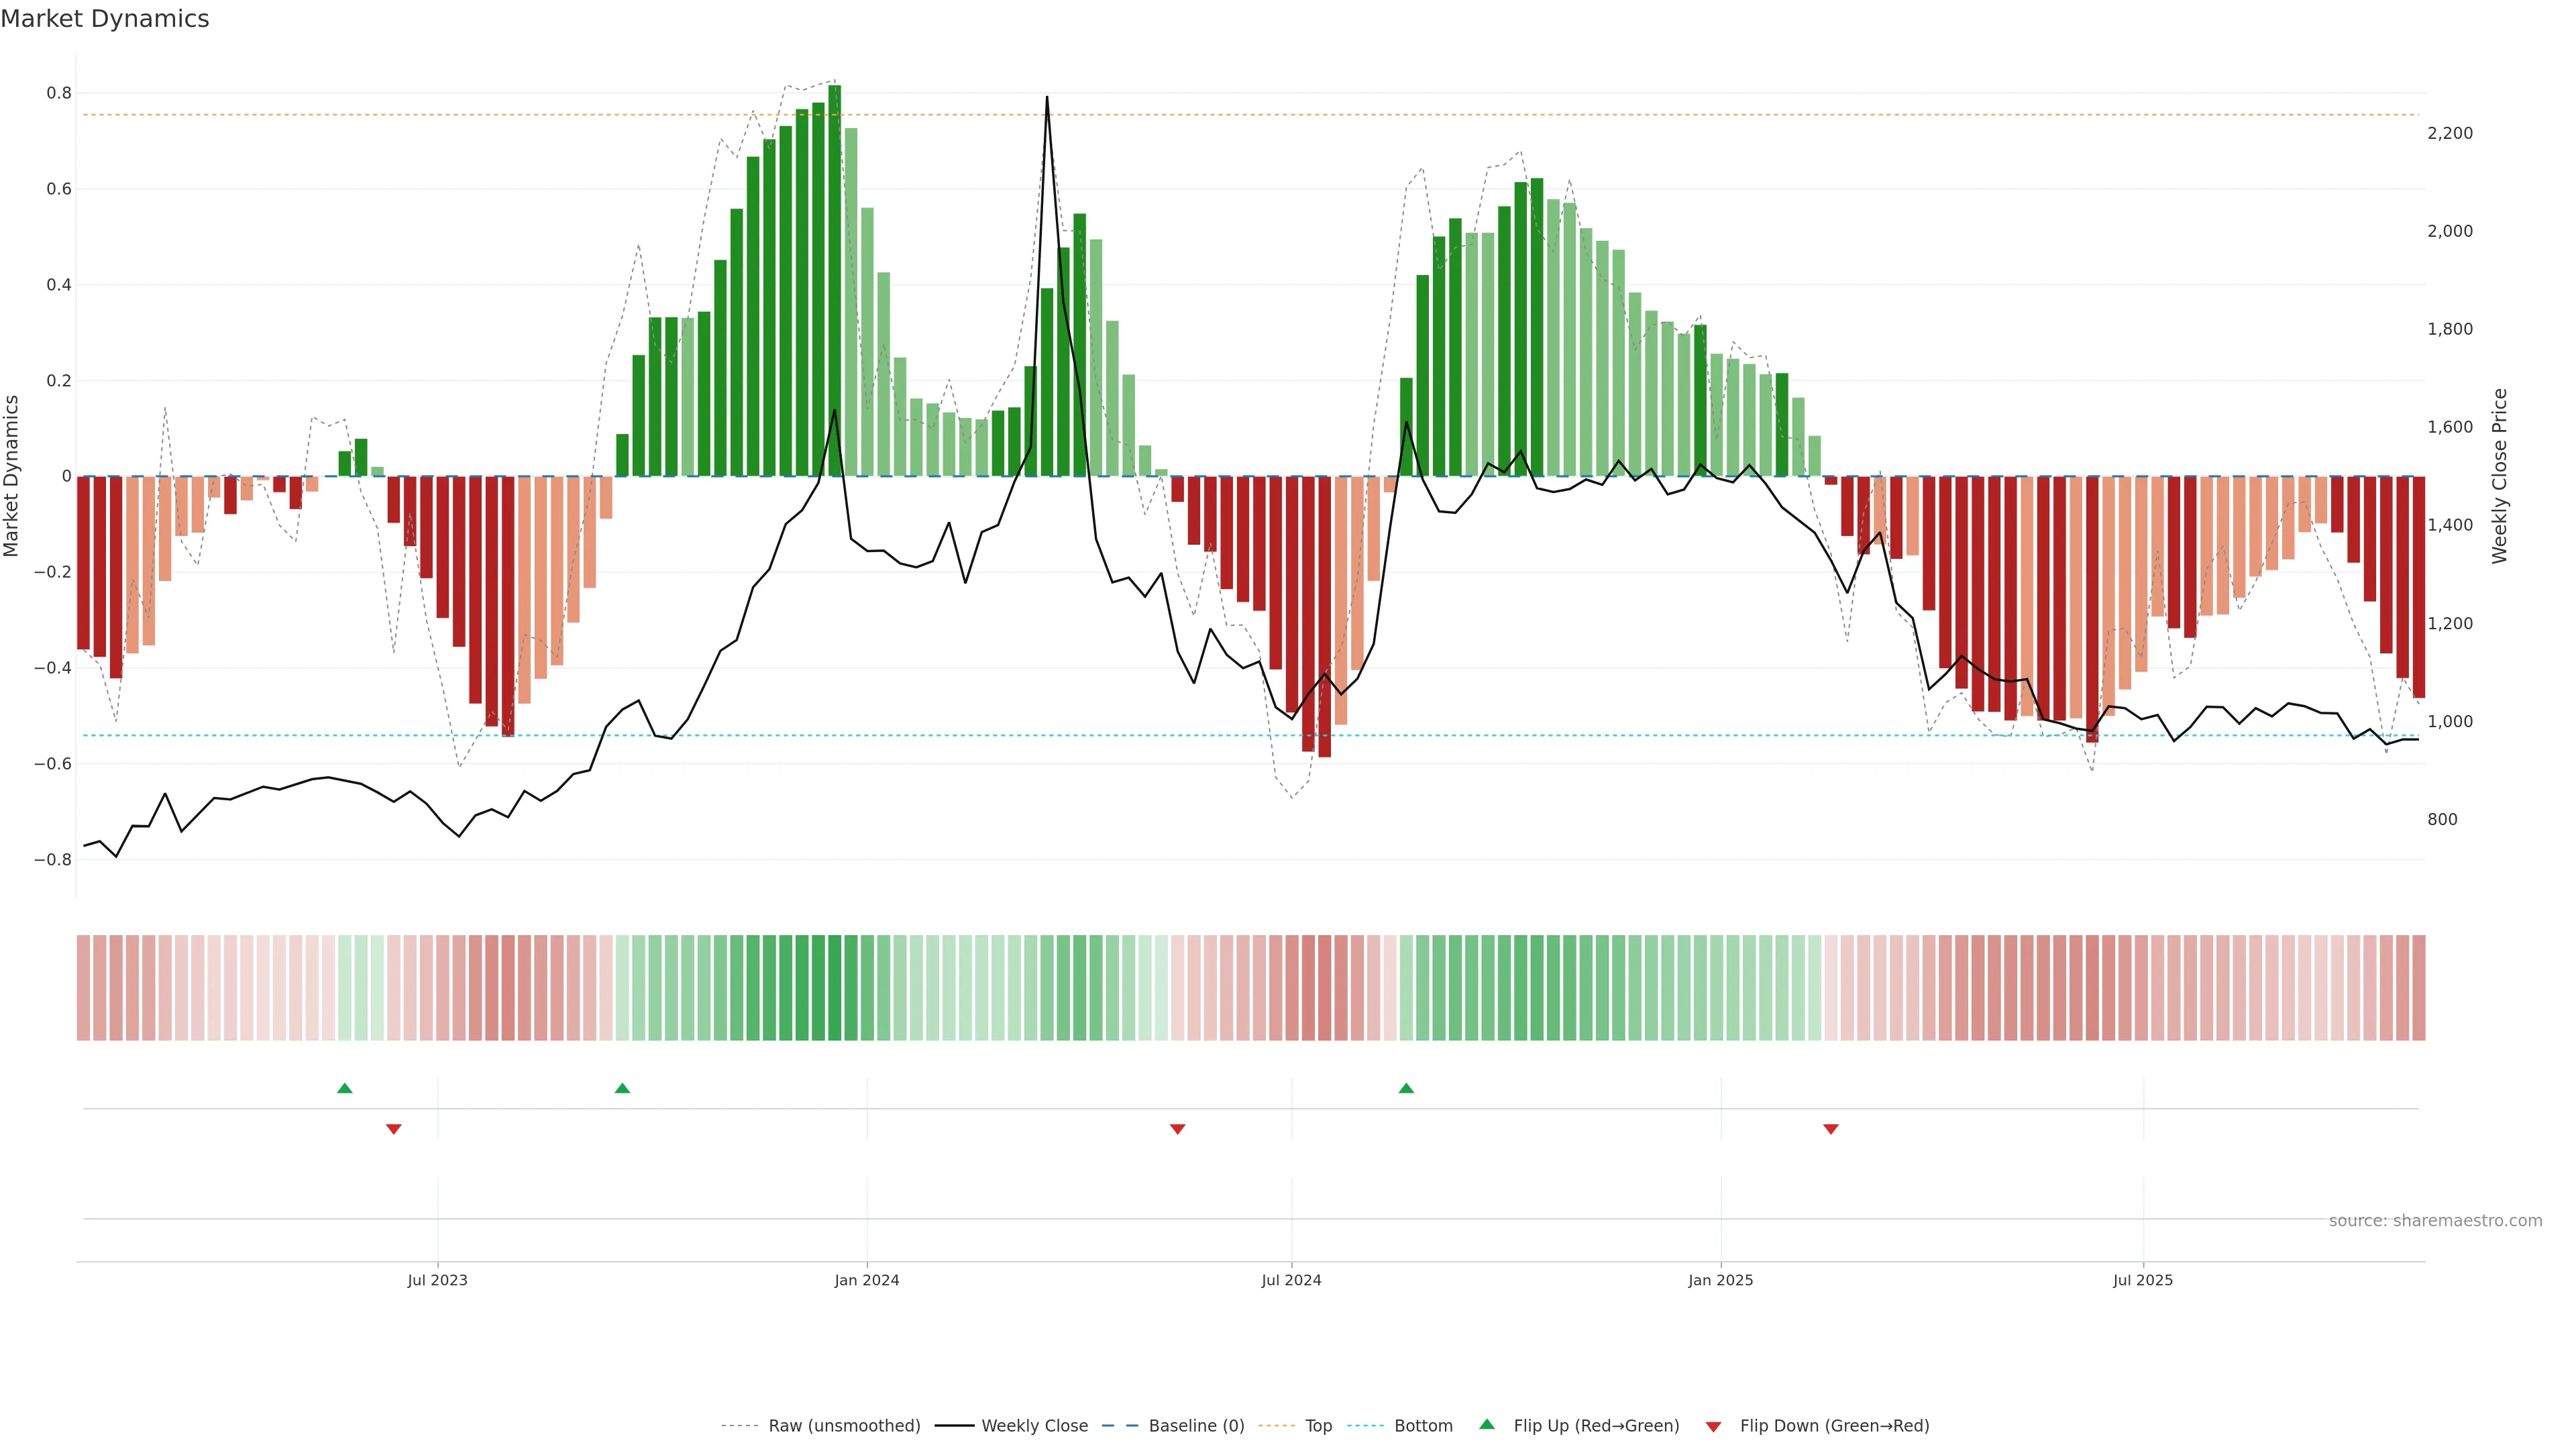
Task: Click the Flip Up marker near September 2023
Action: 622,1088
